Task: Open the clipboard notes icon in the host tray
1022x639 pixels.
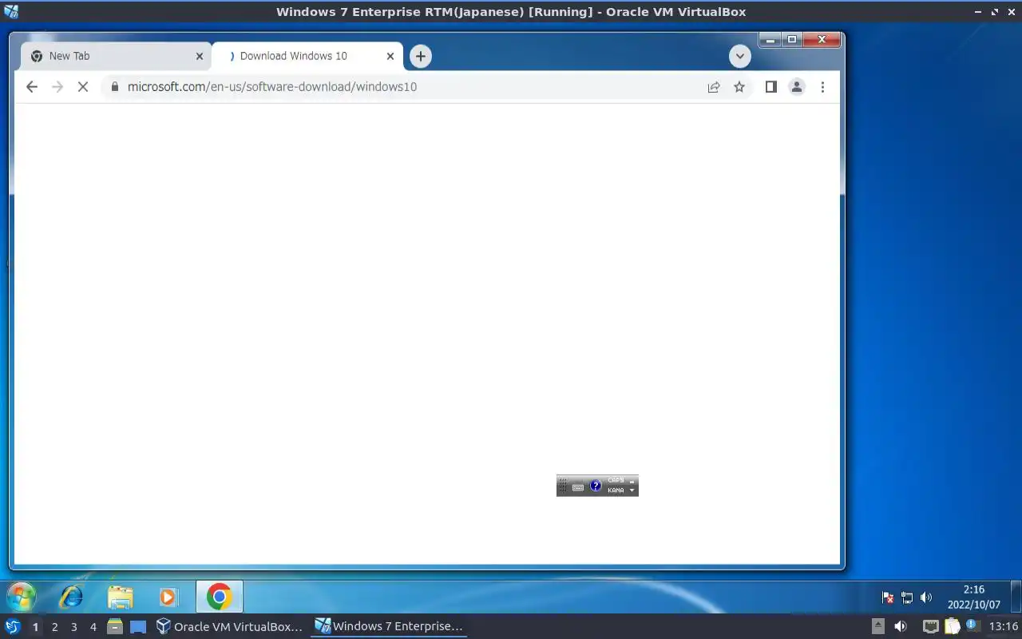Action: point(952,627)
